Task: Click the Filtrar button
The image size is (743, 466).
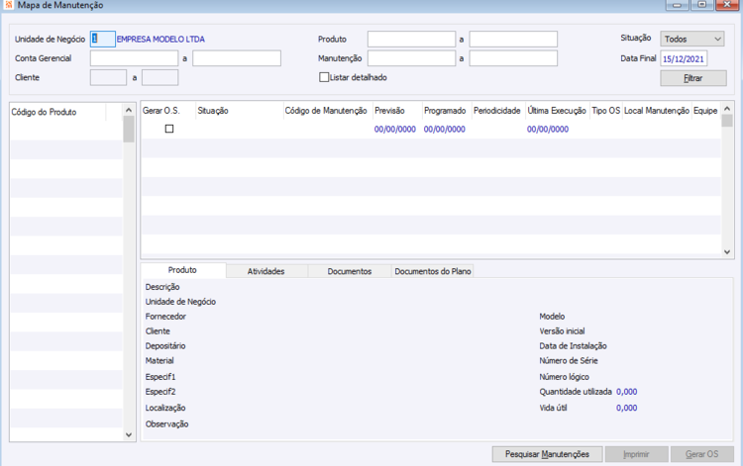Action: pyautogui.click(x=693, y=78)
